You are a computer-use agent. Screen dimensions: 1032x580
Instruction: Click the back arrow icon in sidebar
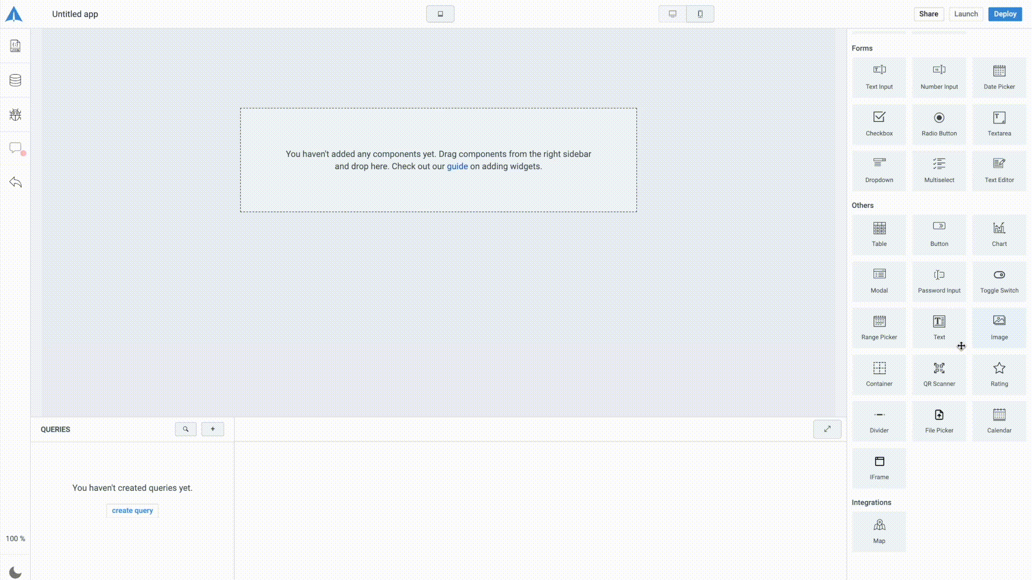pyautogui.click(x=15, y=182)
